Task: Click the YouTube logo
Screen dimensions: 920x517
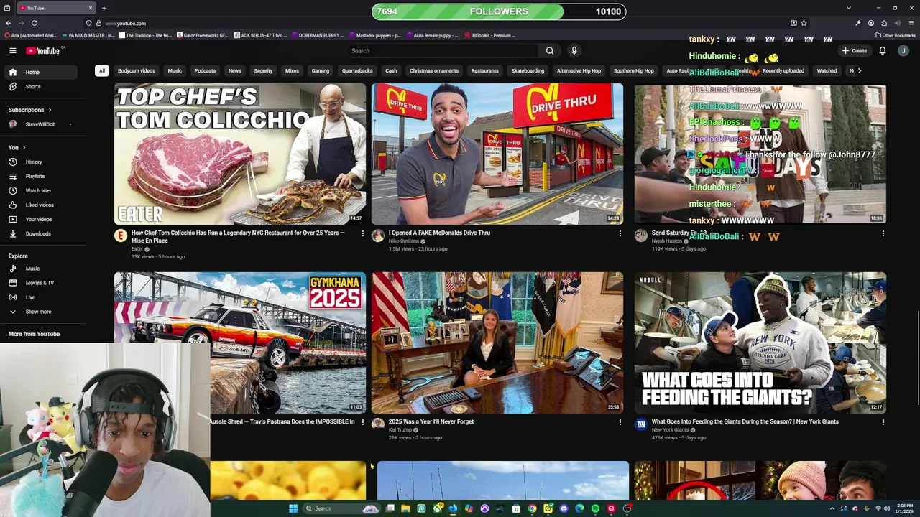Action: click(x=43, y=50)
